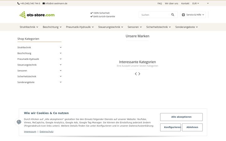Select the Strahltechnik sidebar category label
This screenshot has width=226, height=141.
pos(24,47)
